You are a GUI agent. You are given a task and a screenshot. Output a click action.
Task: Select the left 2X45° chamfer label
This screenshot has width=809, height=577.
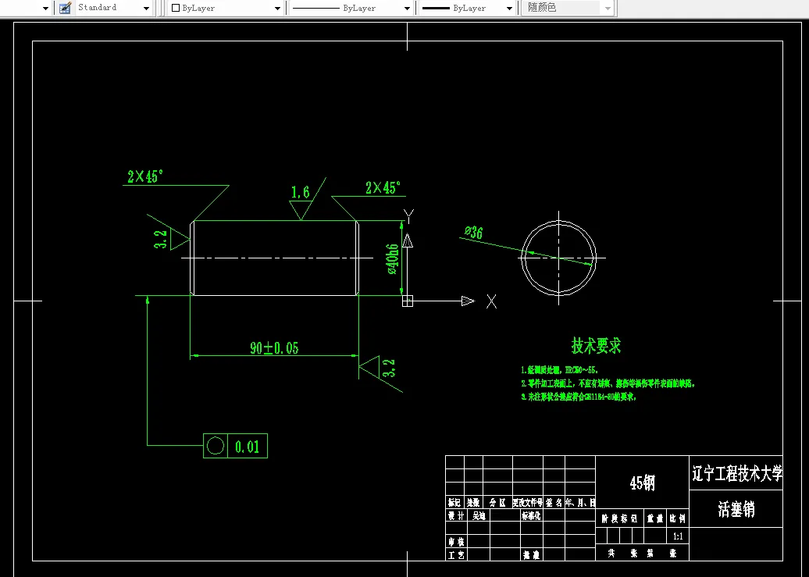click(145, 176)
